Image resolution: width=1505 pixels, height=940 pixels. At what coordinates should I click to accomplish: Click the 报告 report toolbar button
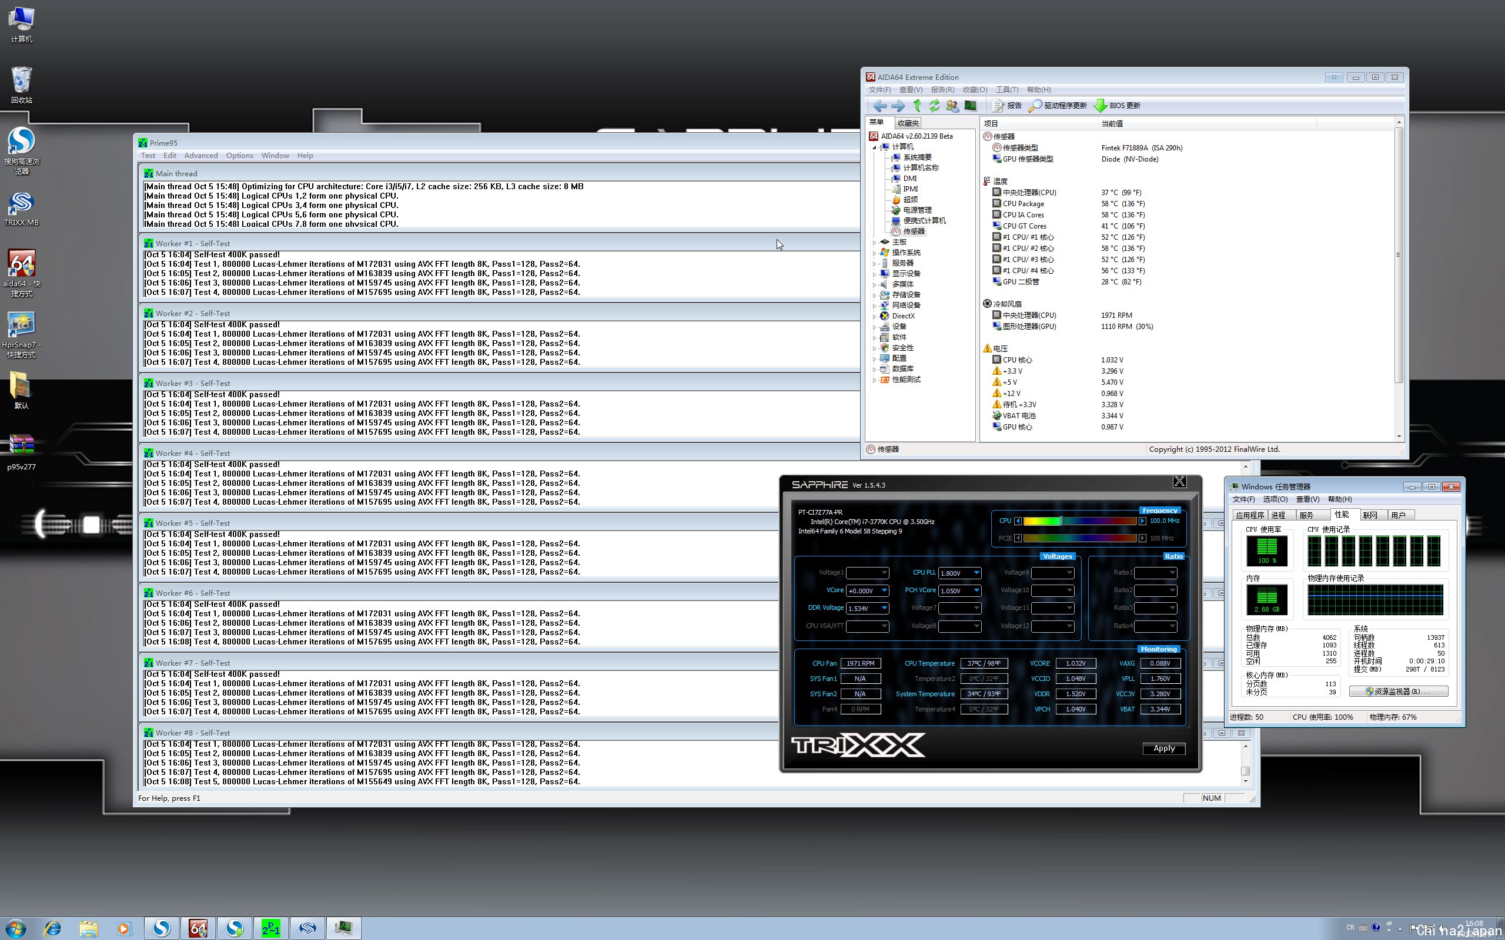[1008, 106]
